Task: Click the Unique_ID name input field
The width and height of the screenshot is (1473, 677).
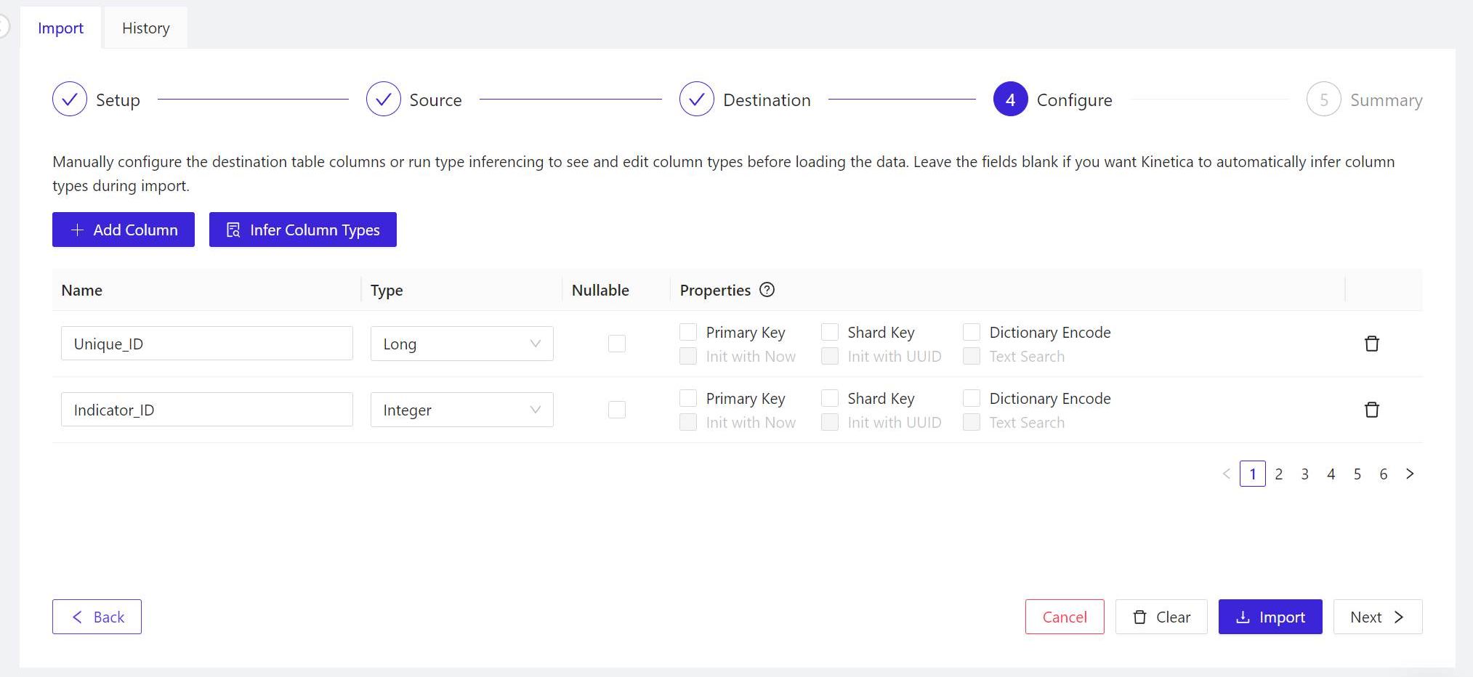Action: pyautogui.click(x=206, y=344)
